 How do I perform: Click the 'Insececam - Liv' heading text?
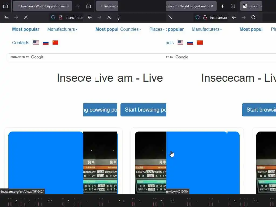(x=239, y=78)
